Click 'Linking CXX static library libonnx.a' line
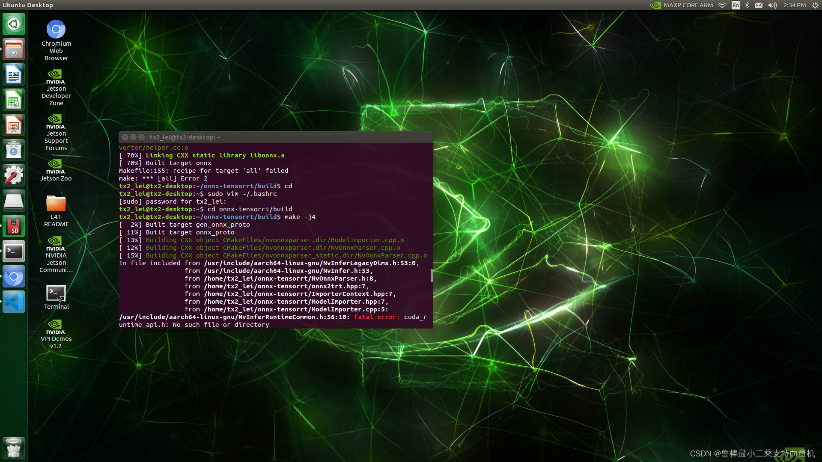822x462 pixels. point(202,155)
